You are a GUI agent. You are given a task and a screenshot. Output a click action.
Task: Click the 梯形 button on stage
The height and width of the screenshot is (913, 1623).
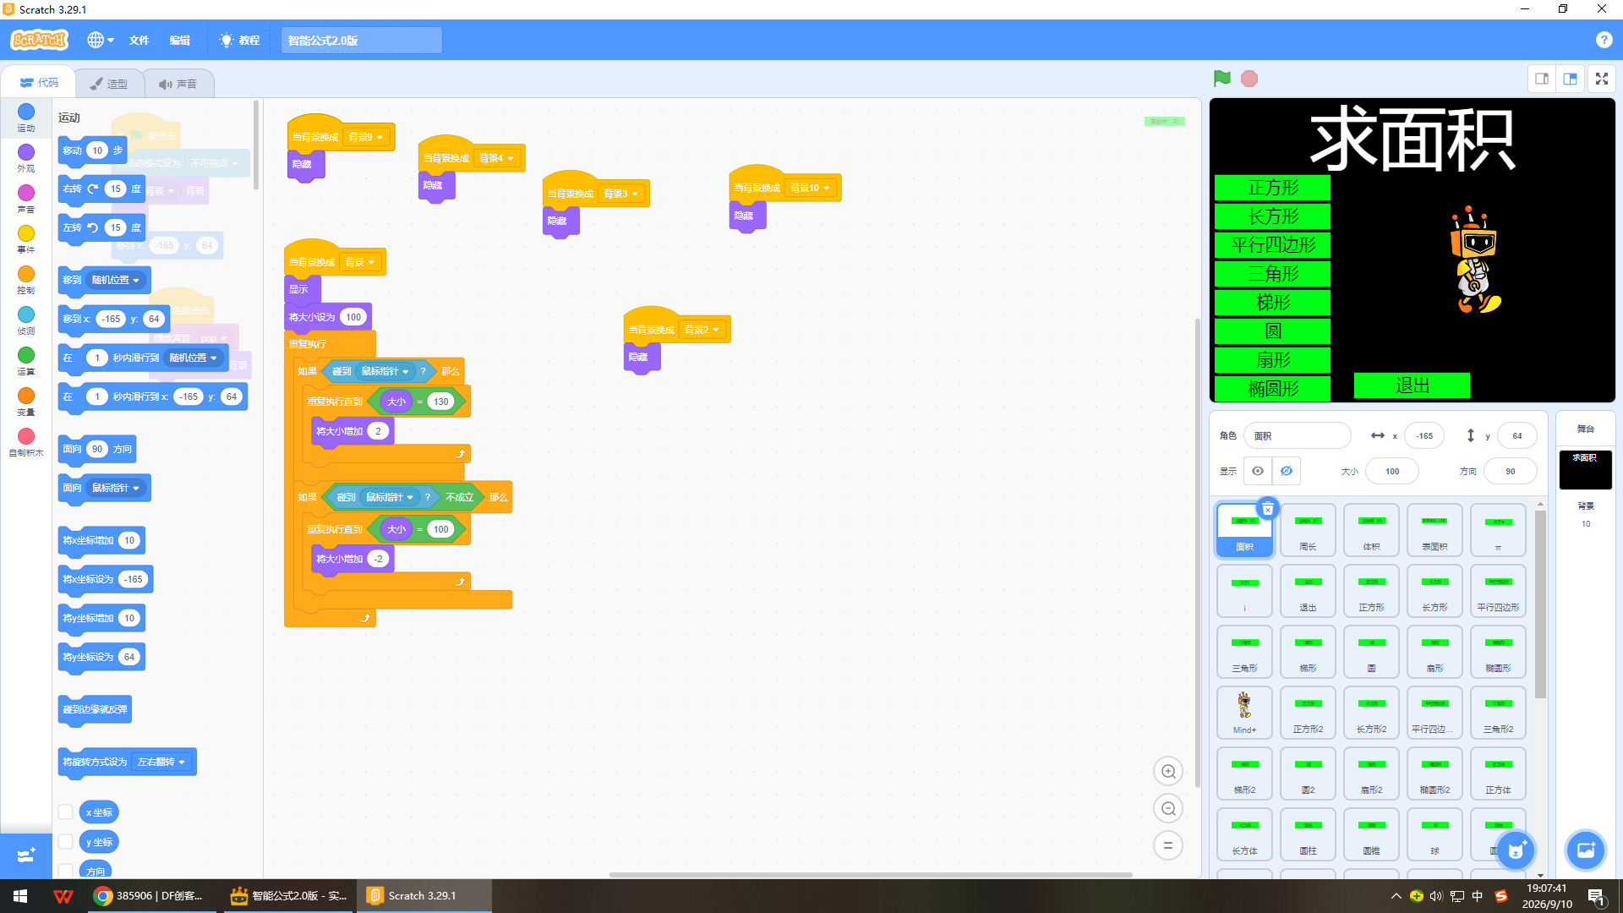pyautogui.click(x=1272, y=303)
